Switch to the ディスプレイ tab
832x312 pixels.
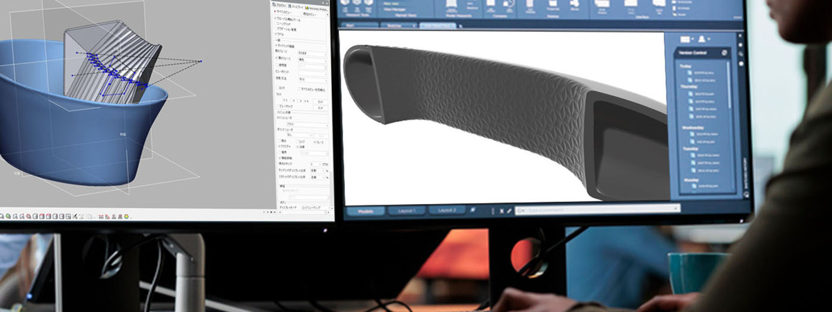[296, 6]
